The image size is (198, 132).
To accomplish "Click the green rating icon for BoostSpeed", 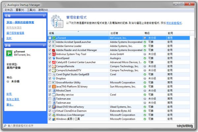I will [x=145, y=58].
